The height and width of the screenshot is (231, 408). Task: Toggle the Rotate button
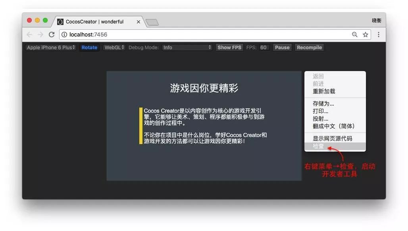coord(89,47)
